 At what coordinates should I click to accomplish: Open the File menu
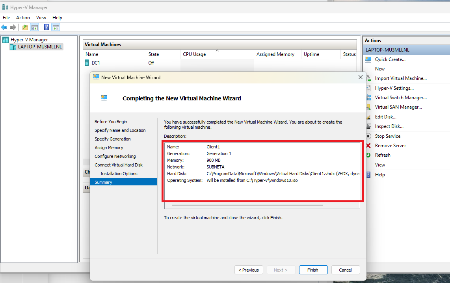point(6,17)
